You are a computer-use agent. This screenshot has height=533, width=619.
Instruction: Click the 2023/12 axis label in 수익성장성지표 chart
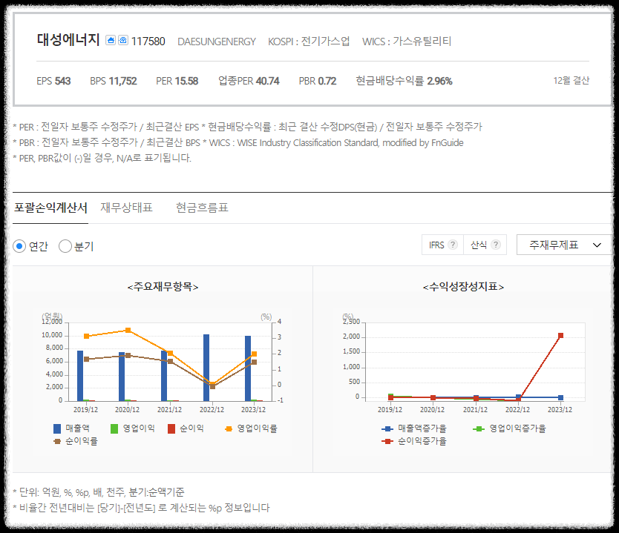point(560,410)
